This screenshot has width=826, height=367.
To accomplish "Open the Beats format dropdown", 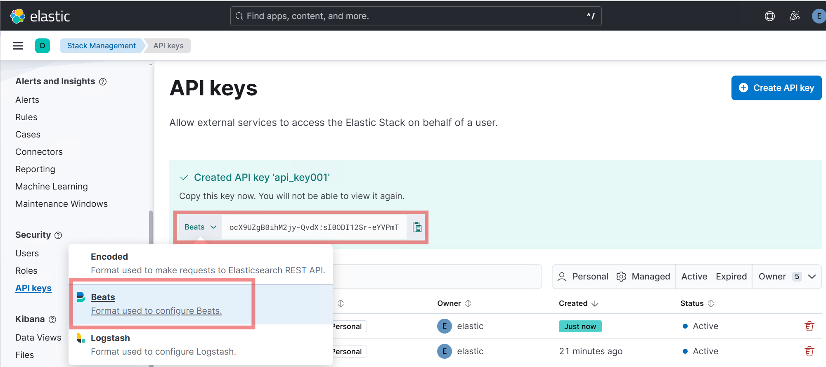I will (200, 227).
